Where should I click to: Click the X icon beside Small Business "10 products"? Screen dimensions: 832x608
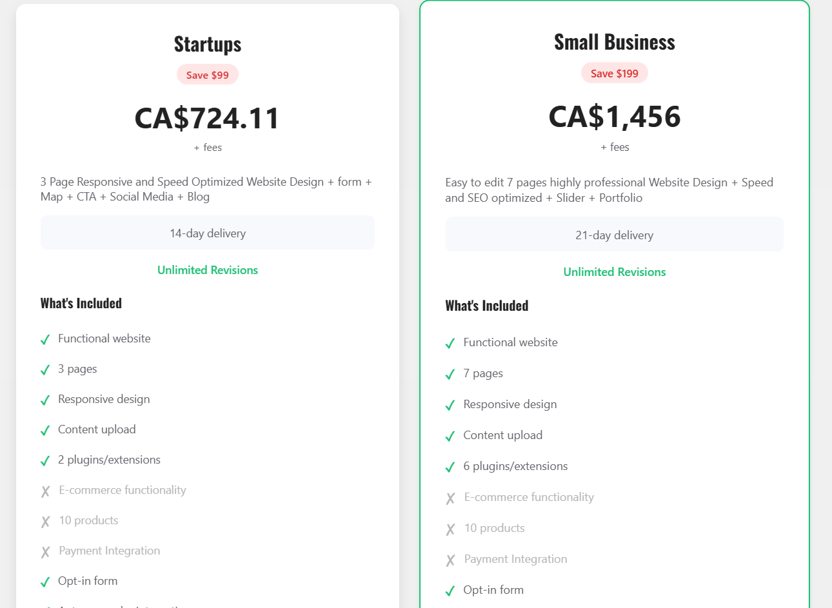pyautogui.click(x=450, y=529)
